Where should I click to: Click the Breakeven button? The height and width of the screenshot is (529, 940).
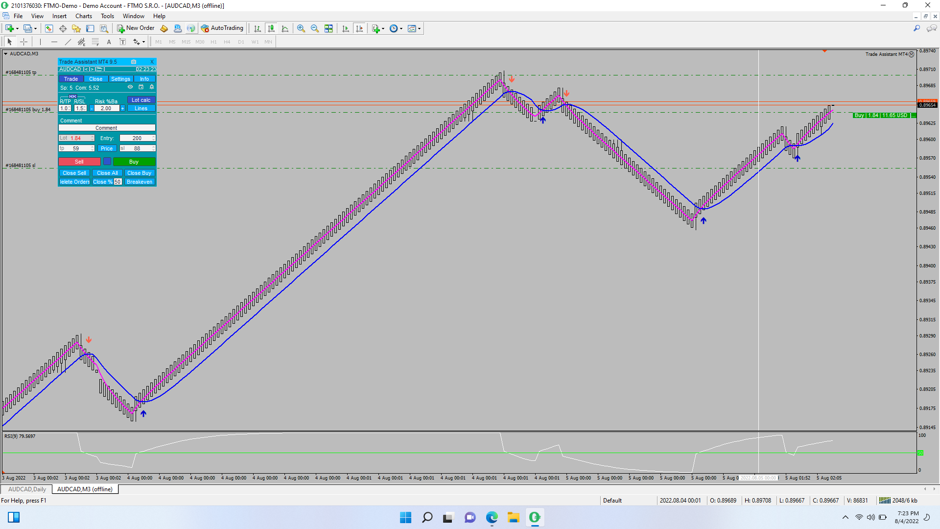[140, 182]
